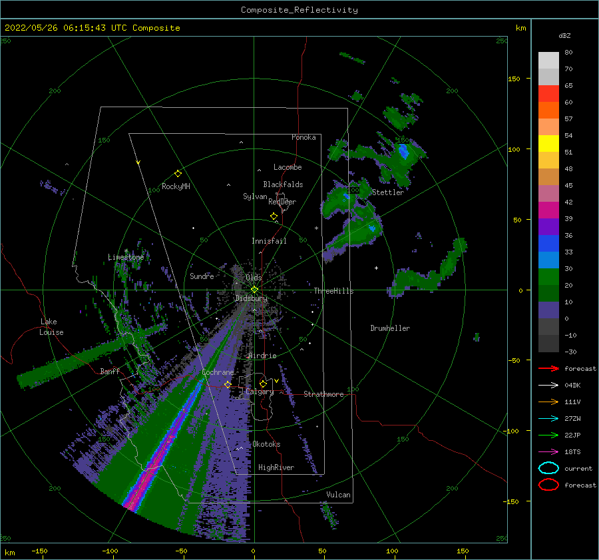
Task: Pick the magenta 42 dBZ swatch
Action: tap(548, 210)
